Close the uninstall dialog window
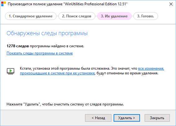This screenshot has width=176, height=126. (171, 4)
